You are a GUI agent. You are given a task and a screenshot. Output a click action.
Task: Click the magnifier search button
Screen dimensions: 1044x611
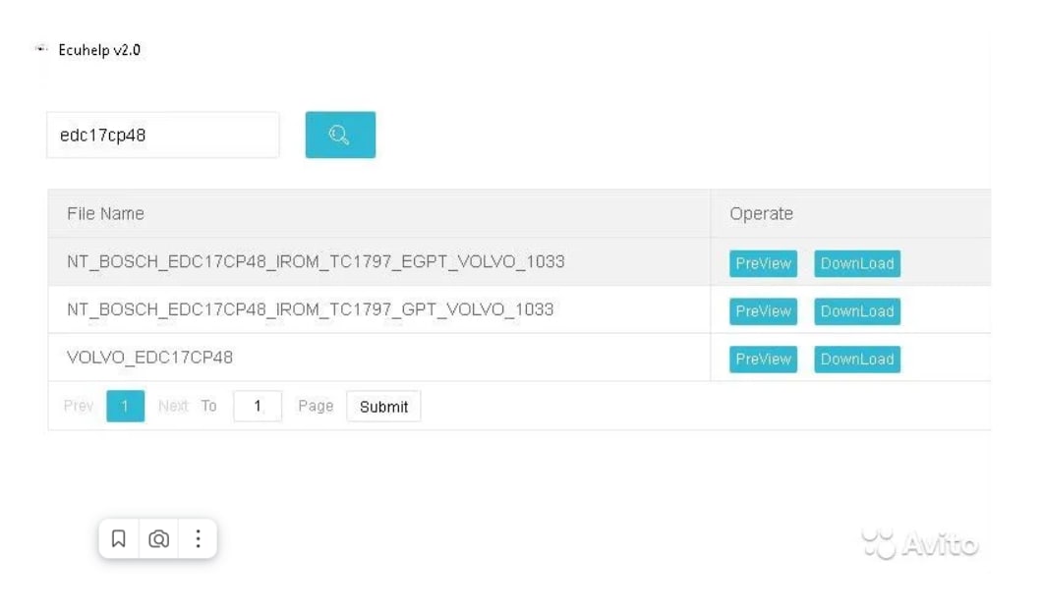[340, 135]
